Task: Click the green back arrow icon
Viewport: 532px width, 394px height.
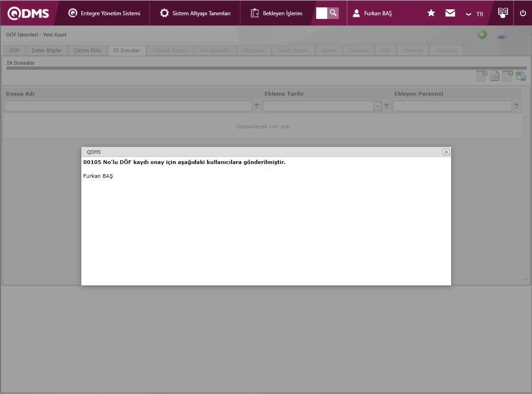Action: [x=482, y=35]
